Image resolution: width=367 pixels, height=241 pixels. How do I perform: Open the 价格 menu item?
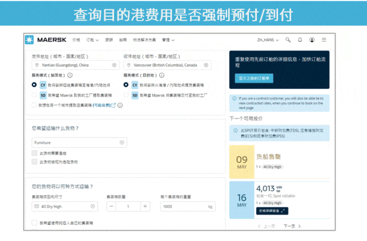click(76, 40)
